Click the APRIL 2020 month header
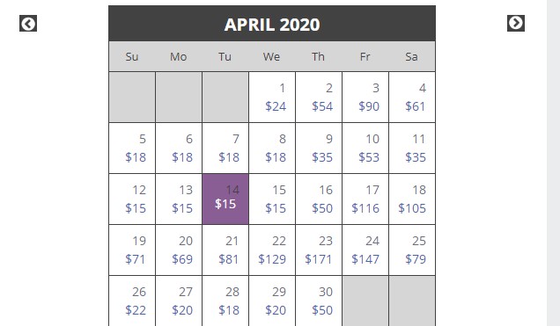Screen dimensions: 560x326 pyautogui.click(x=272, y=25)
